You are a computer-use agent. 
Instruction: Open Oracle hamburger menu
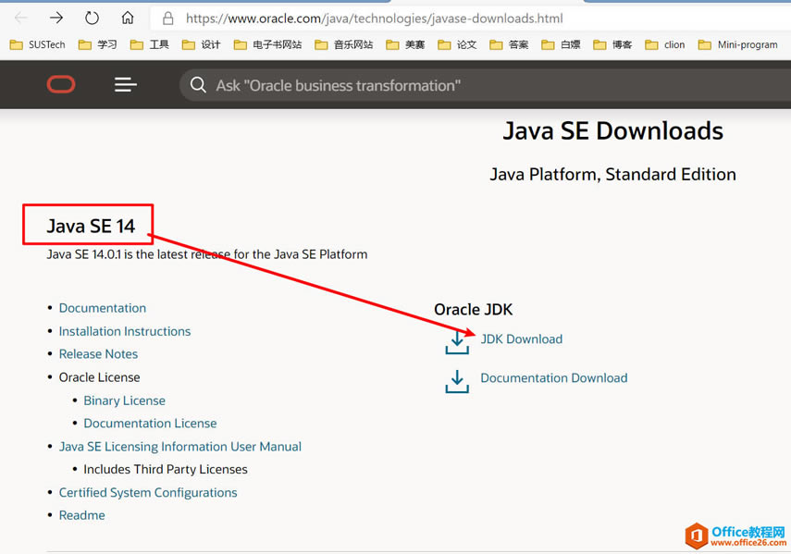click(x=125, y=85)
